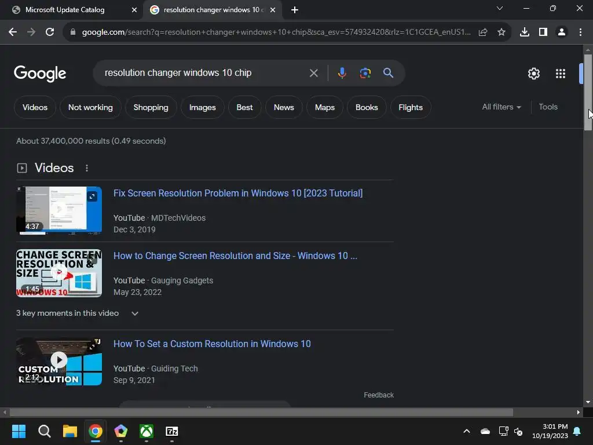
Task: Play the Guiding Tech custom resolution thumbnail
Action: [x=59, y=361]
